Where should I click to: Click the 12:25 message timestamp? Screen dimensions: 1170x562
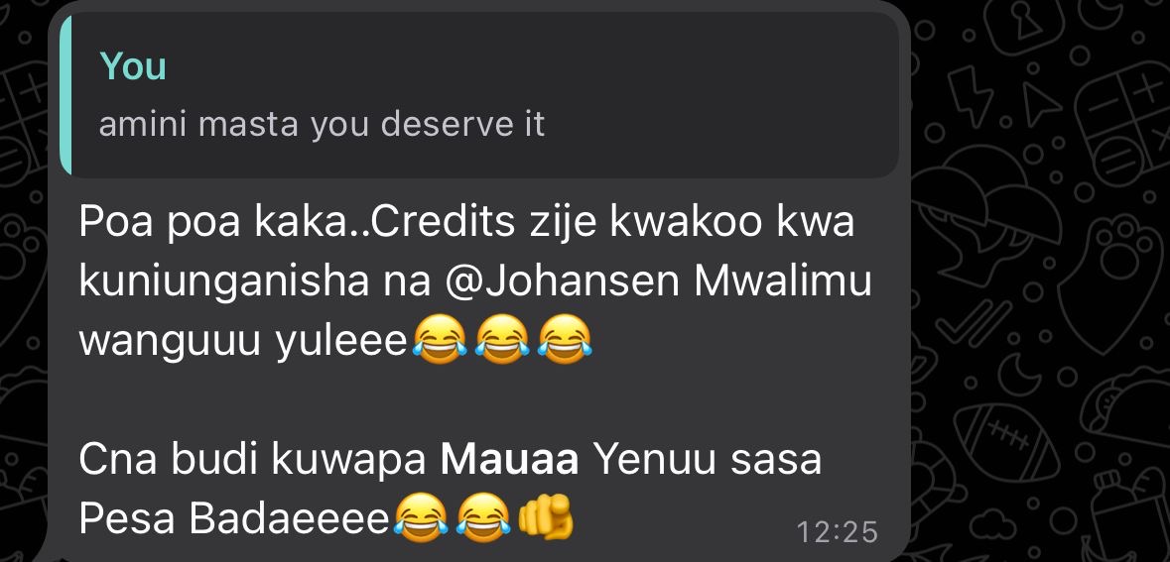[838, 532]
